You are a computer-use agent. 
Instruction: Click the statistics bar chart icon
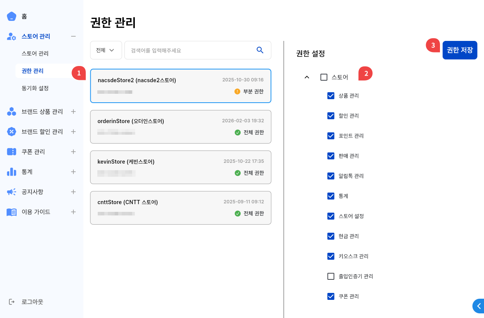(x=12, y=172)
